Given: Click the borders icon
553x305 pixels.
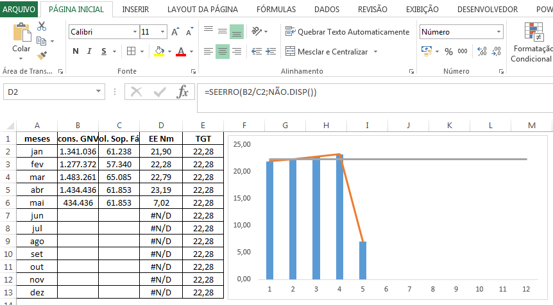Looking at the screenshot, I should click(132, 51).
